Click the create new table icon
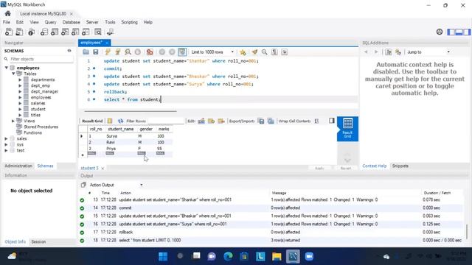The width and height of the screenshot is (472, 265). pos(55,32)
